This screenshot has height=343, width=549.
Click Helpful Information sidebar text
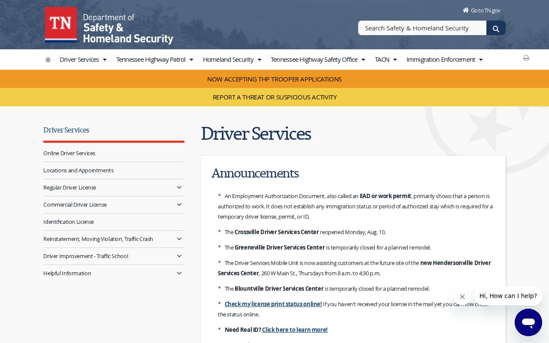click(x=67, y=273)
